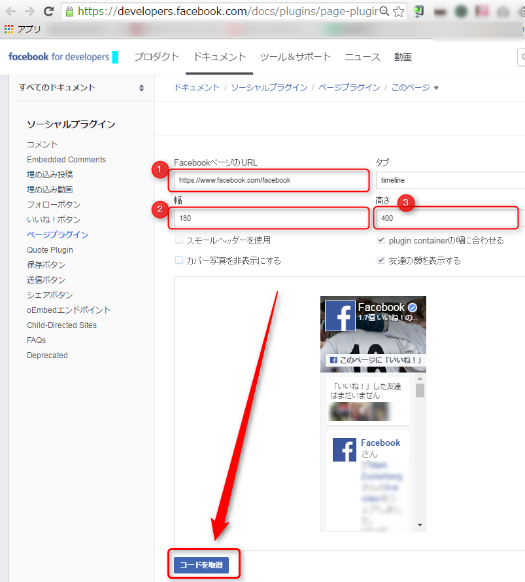Viewport: 525px width, 582px height.
Task: Click the ページプラグイン breadcrumb link
Action: point(349,88)
